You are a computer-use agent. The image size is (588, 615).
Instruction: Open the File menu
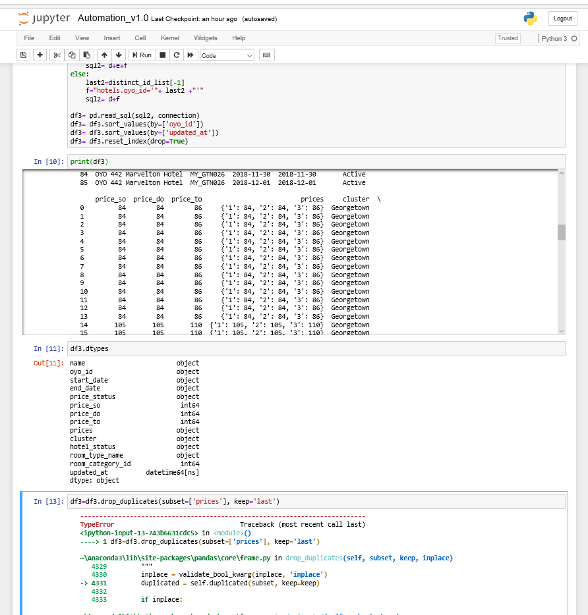pos(29,38)
